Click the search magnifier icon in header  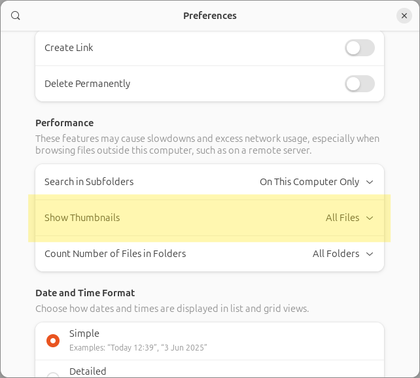[16, 16]
